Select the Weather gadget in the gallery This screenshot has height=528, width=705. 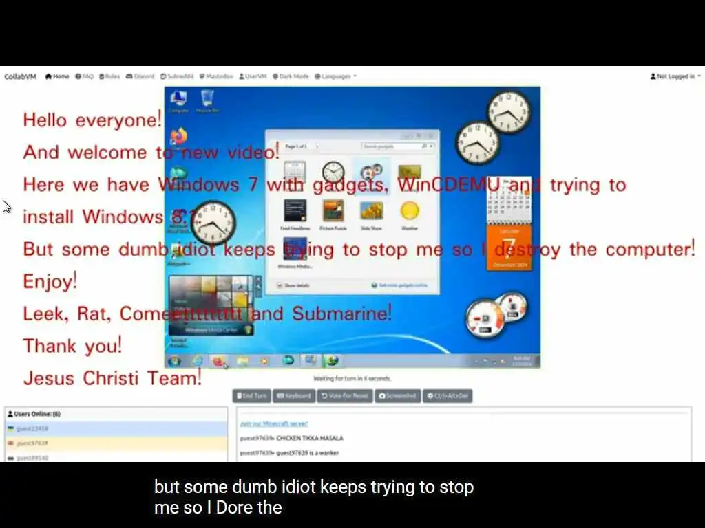click(410, 215)
